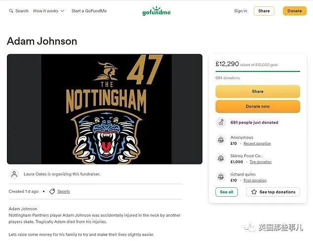Click the green fundraising progress bar
The width and height of the screenshot is (313, 241).
pos(258,71)
